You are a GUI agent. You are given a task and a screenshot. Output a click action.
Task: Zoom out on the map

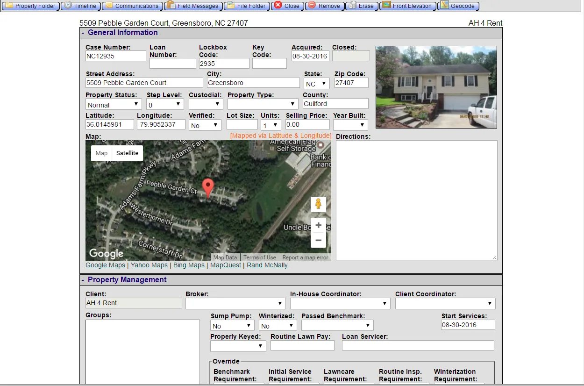(x=318, y=240)
